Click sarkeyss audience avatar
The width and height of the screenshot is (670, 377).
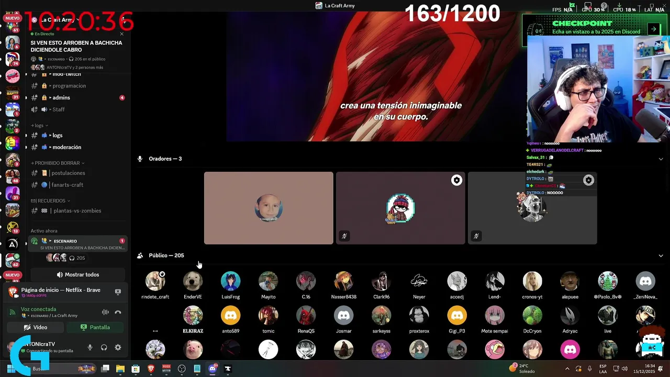[382, 316]
